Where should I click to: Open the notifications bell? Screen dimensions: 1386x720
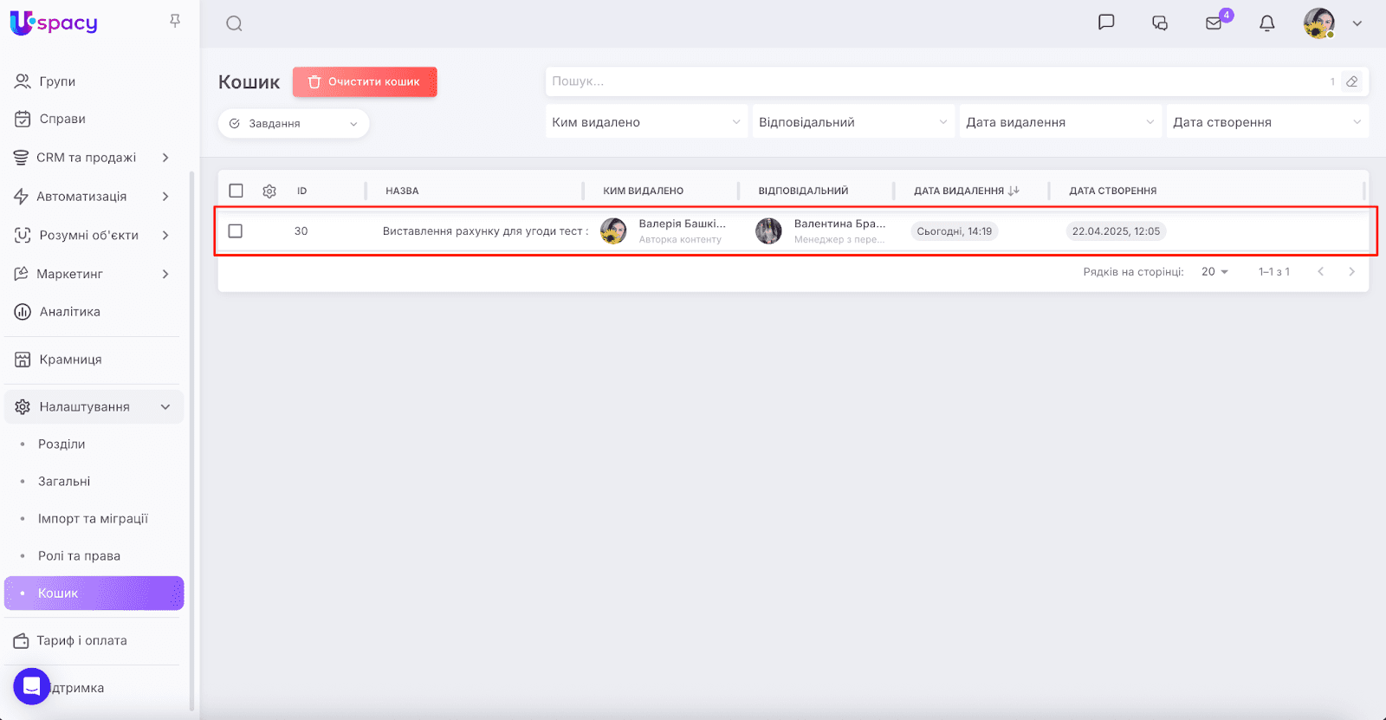click(x=1267, y=23)
